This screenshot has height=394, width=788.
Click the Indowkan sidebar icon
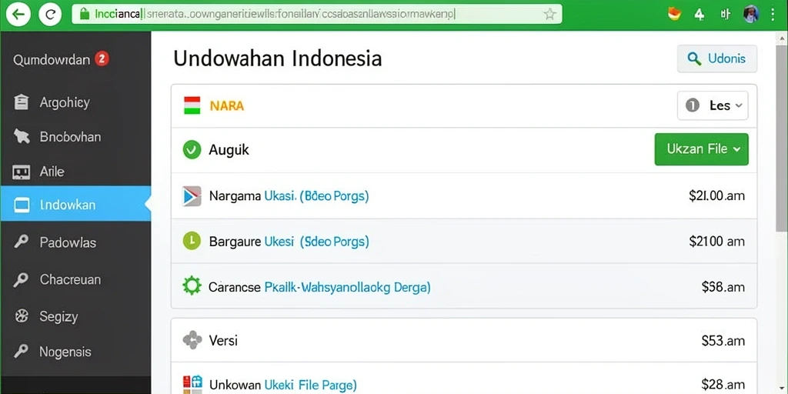22,205
